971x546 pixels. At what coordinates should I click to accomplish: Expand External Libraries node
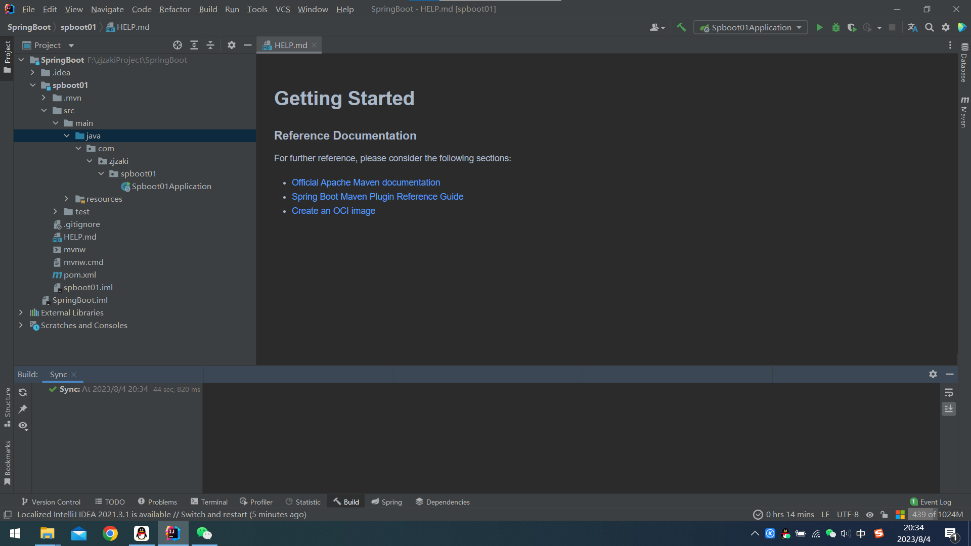pyautogui.click(x=21, y=312)
